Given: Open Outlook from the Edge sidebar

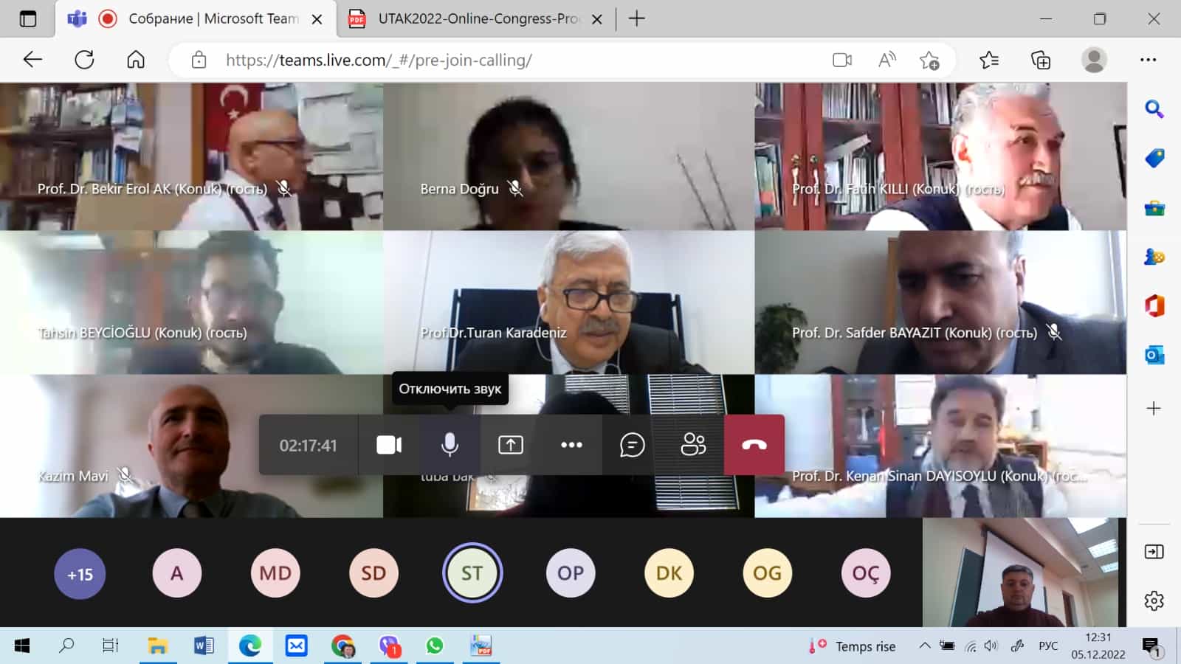Looking at the screenshot, I should pos(1154,355).
